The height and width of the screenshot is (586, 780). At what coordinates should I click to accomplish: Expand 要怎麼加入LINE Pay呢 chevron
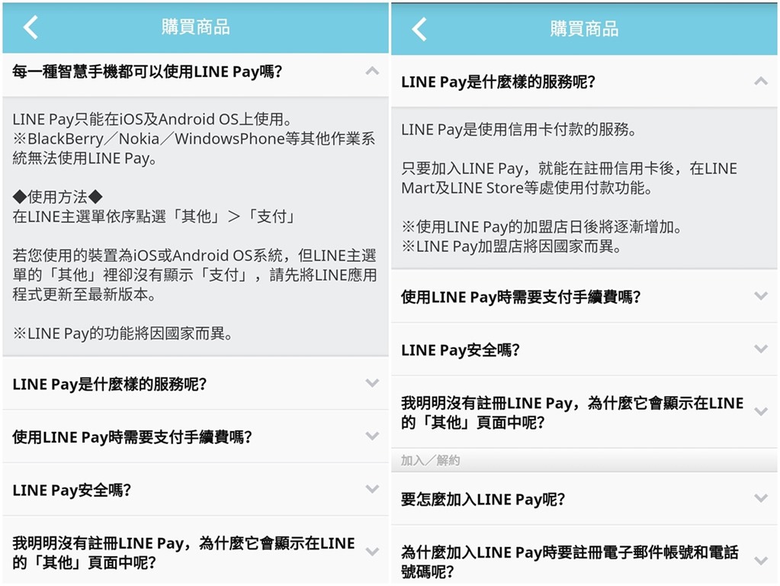coord(761,498)
